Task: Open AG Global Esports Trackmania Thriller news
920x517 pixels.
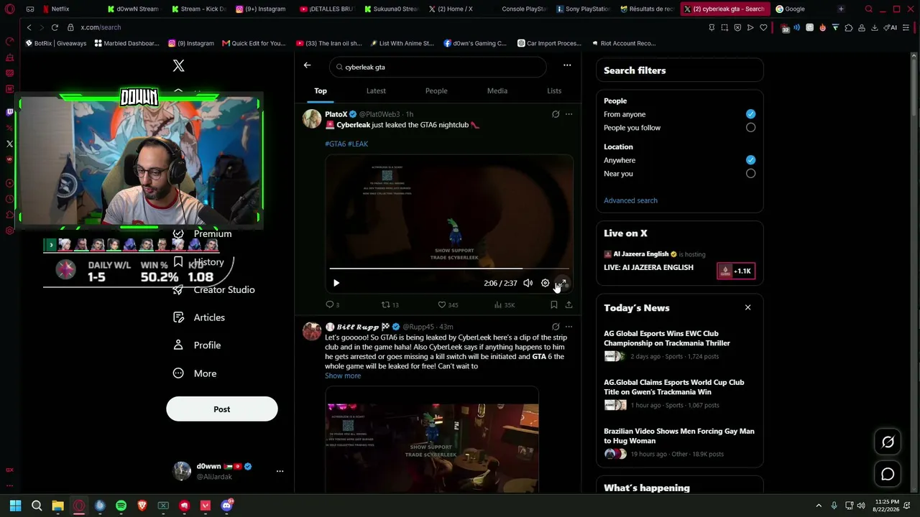Action: (x=679, y=345)
